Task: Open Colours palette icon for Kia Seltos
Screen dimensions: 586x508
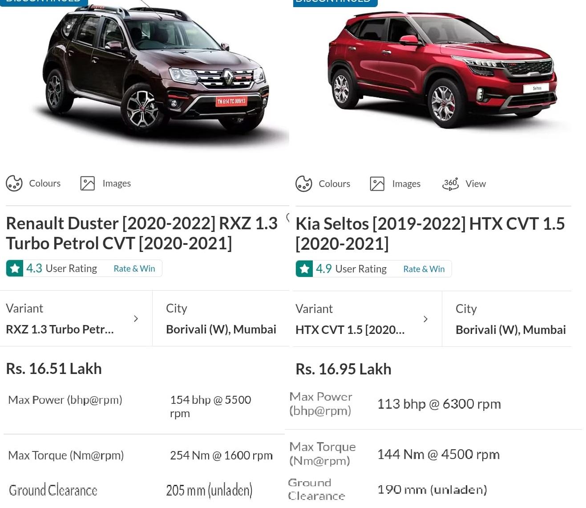Action: click(304, 183)
